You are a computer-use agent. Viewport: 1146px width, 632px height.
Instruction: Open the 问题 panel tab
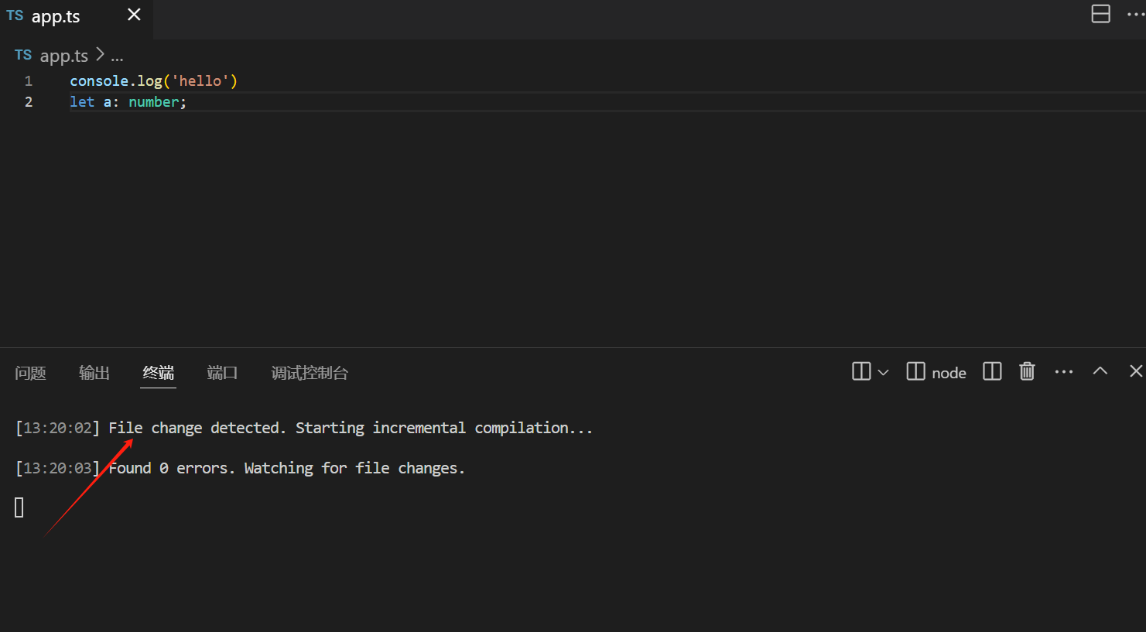30,373
